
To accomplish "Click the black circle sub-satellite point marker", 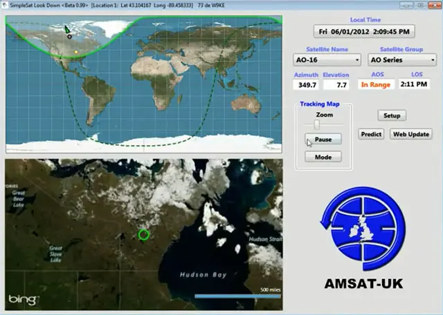I will tap(69, 37).
